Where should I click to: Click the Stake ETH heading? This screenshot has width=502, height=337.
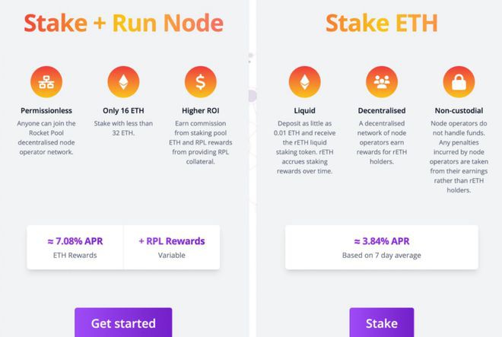point(381,24)
